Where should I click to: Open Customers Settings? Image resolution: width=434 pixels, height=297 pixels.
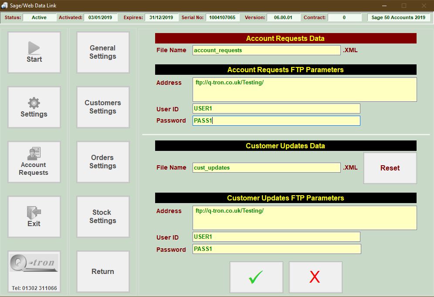(103, 107)
